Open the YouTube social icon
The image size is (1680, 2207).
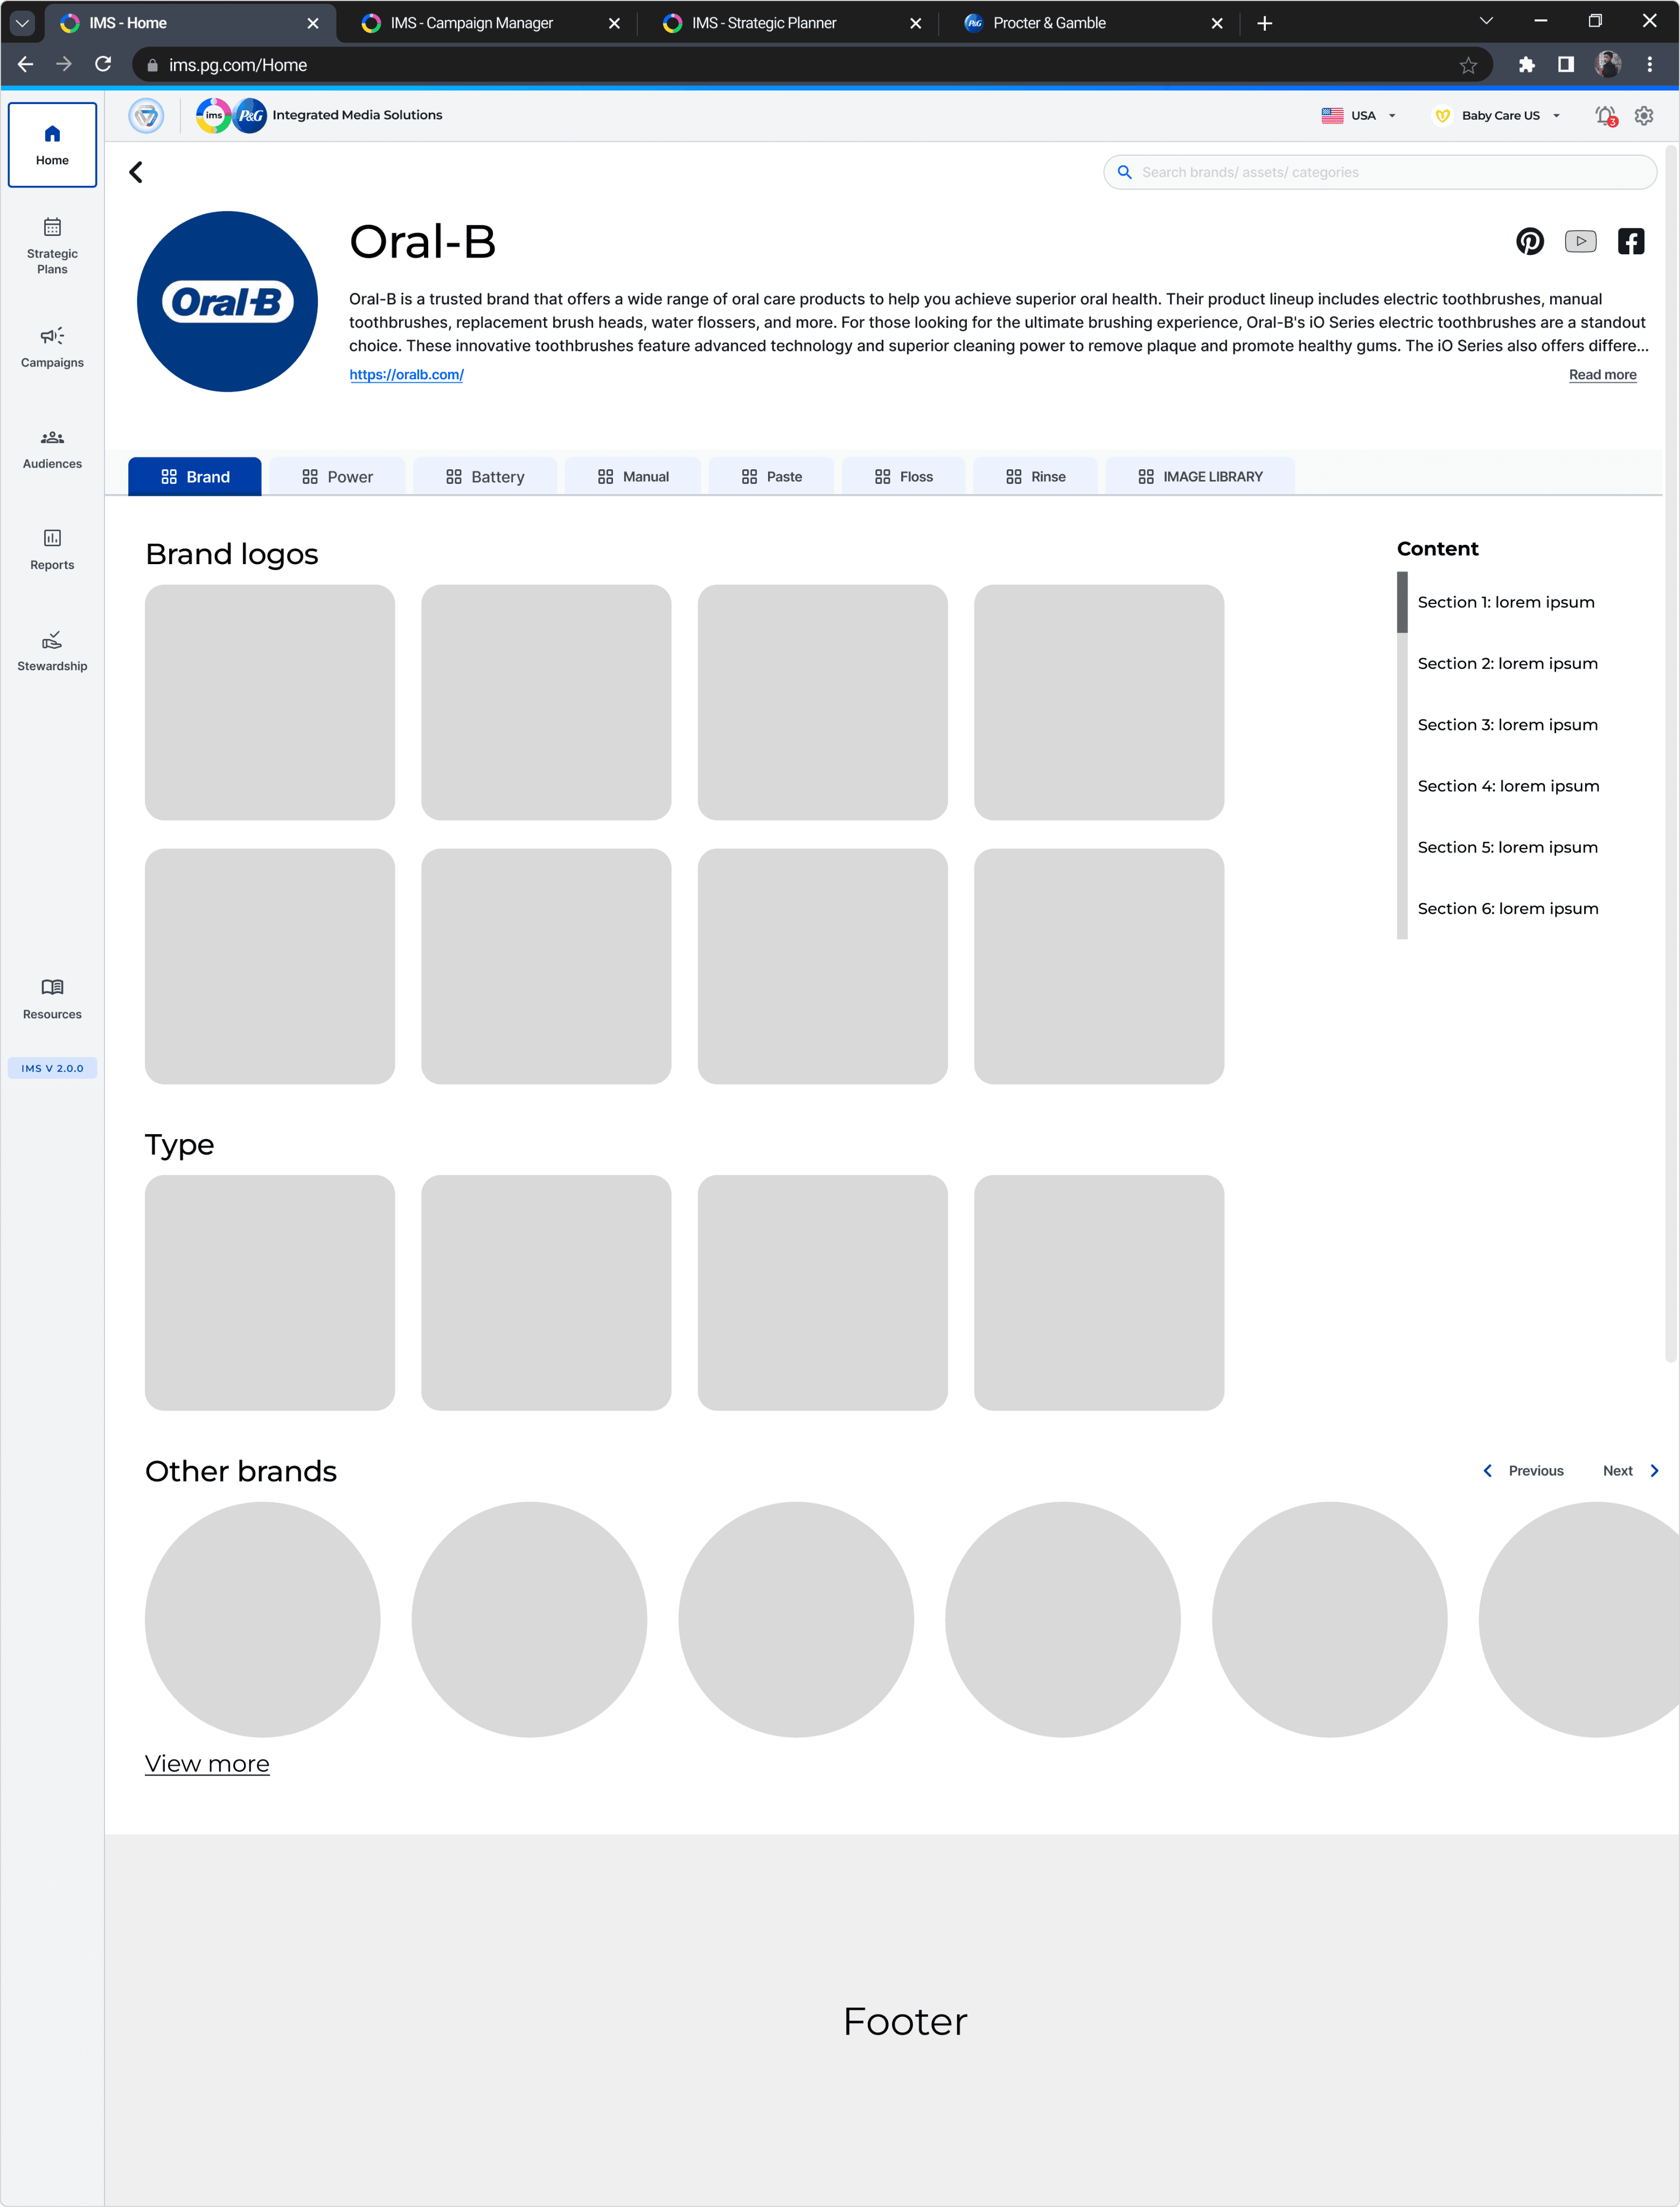(1580, 241)
